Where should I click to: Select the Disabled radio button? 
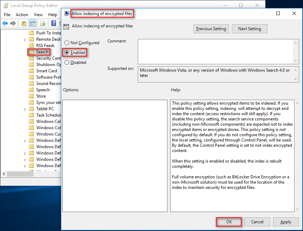click(67, 62)
